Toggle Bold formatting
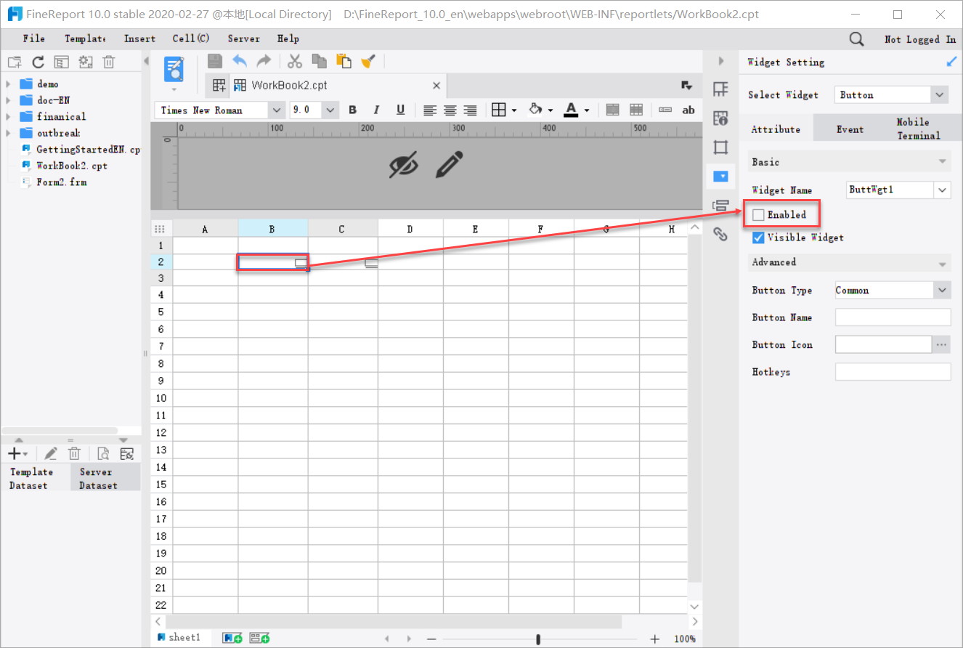Screen dimensions: 963x648 click(x=353, y=110)
